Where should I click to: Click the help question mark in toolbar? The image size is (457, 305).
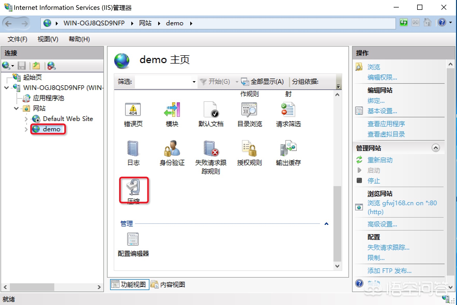pos(442,23)
